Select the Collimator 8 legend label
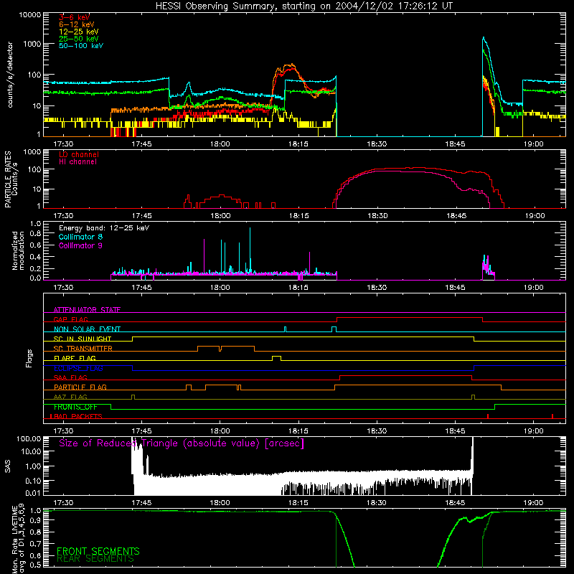 point(80,237)
